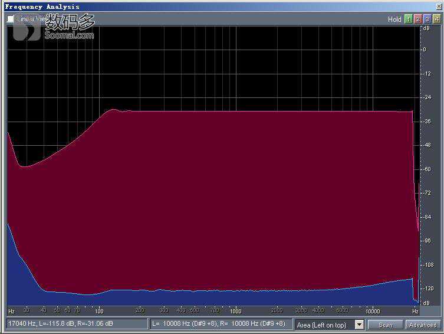Click the -120 dB scale label

coord(430,289)
